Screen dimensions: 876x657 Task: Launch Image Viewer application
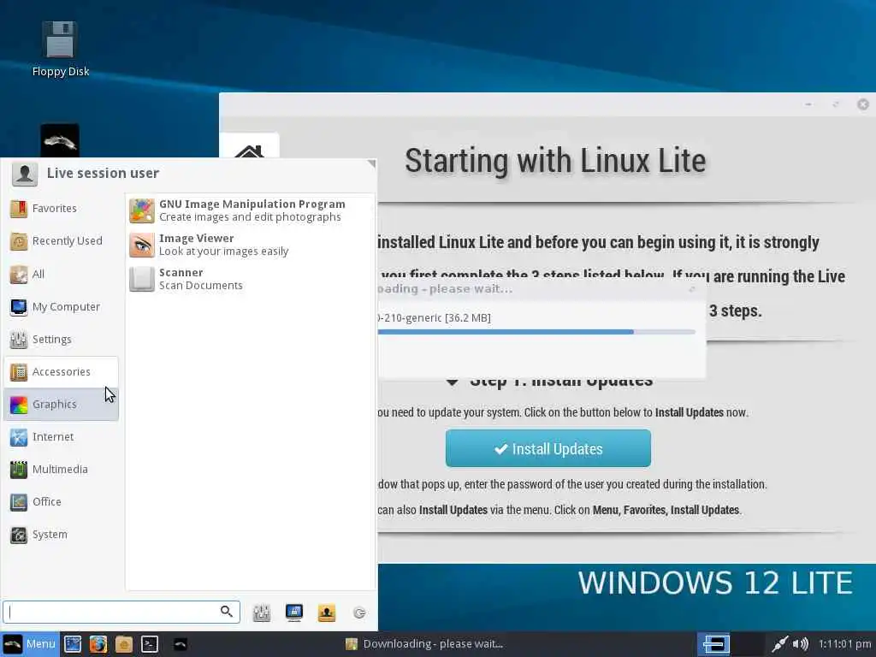[x=250, y=245]
